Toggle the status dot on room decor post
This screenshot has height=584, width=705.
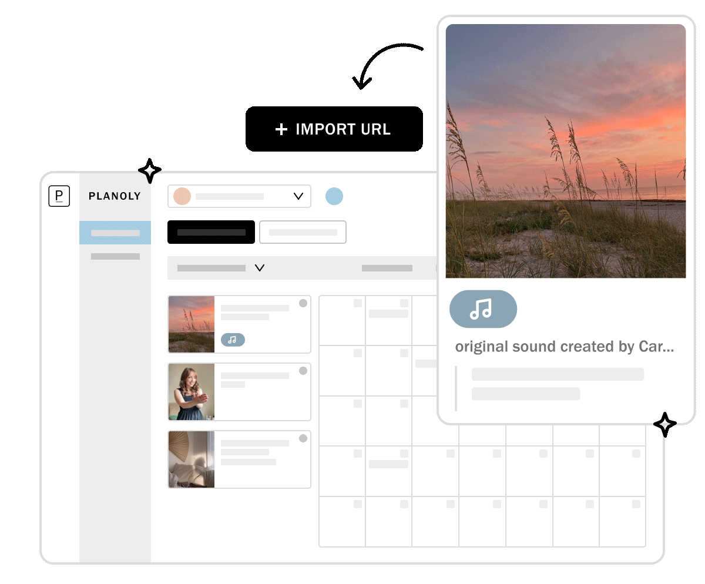pos(303,438)
